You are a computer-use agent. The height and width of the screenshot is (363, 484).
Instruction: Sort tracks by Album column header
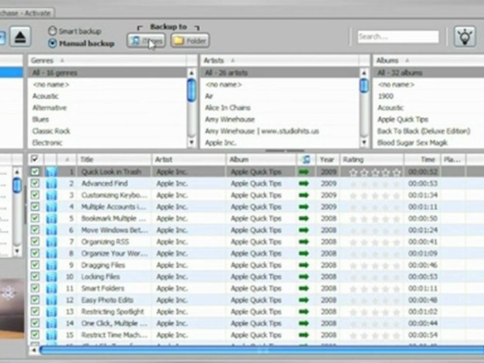[x=261, y=160]
